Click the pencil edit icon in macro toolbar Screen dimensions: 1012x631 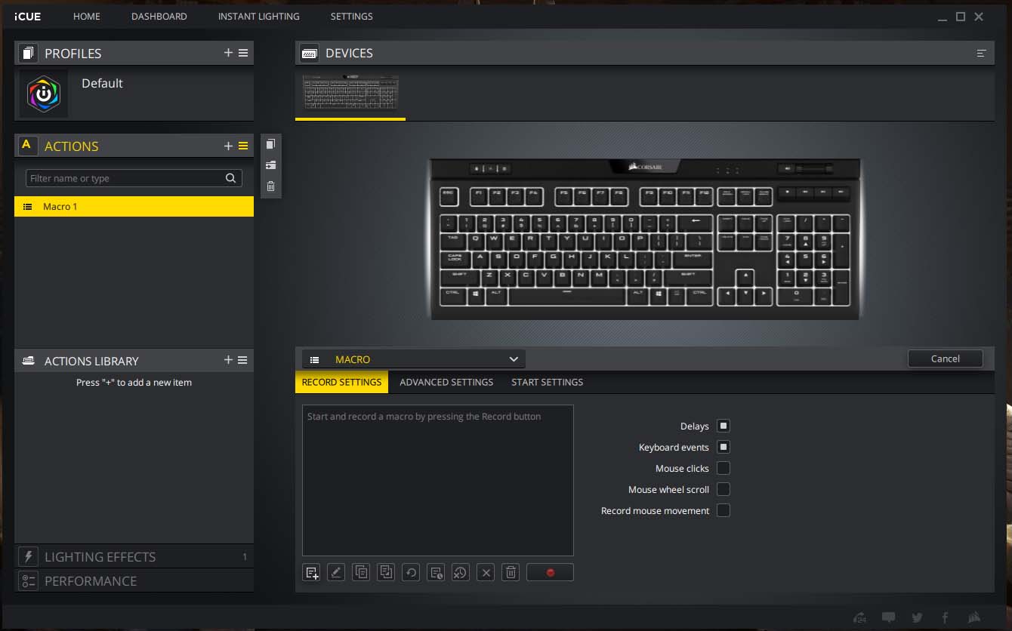[x=337, y=573]
